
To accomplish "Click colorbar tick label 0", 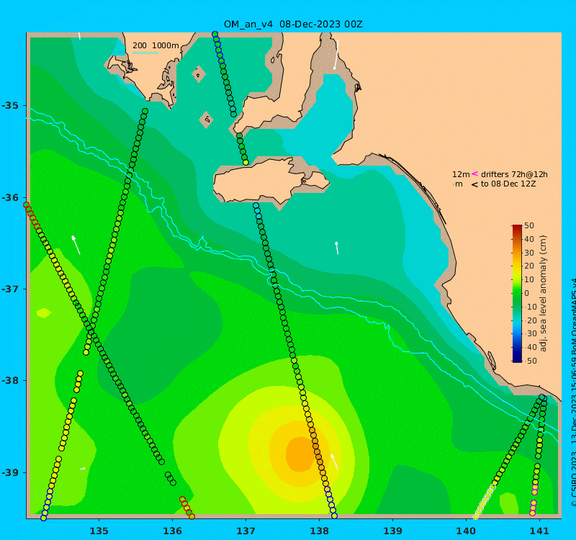I will 526,293.
